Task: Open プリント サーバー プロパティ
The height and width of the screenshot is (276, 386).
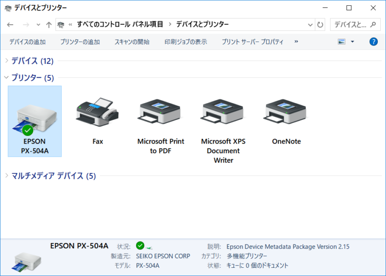Action: click(x=252, y=42)
